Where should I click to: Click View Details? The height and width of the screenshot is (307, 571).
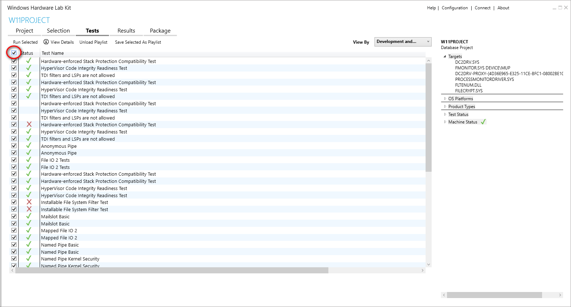[62, 42]
